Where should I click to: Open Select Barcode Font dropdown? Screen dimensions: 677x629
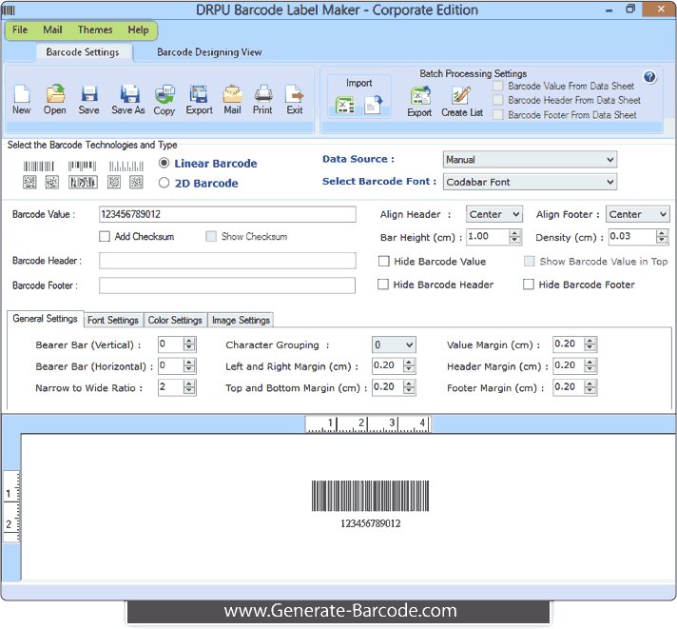[x=530, y=182]
